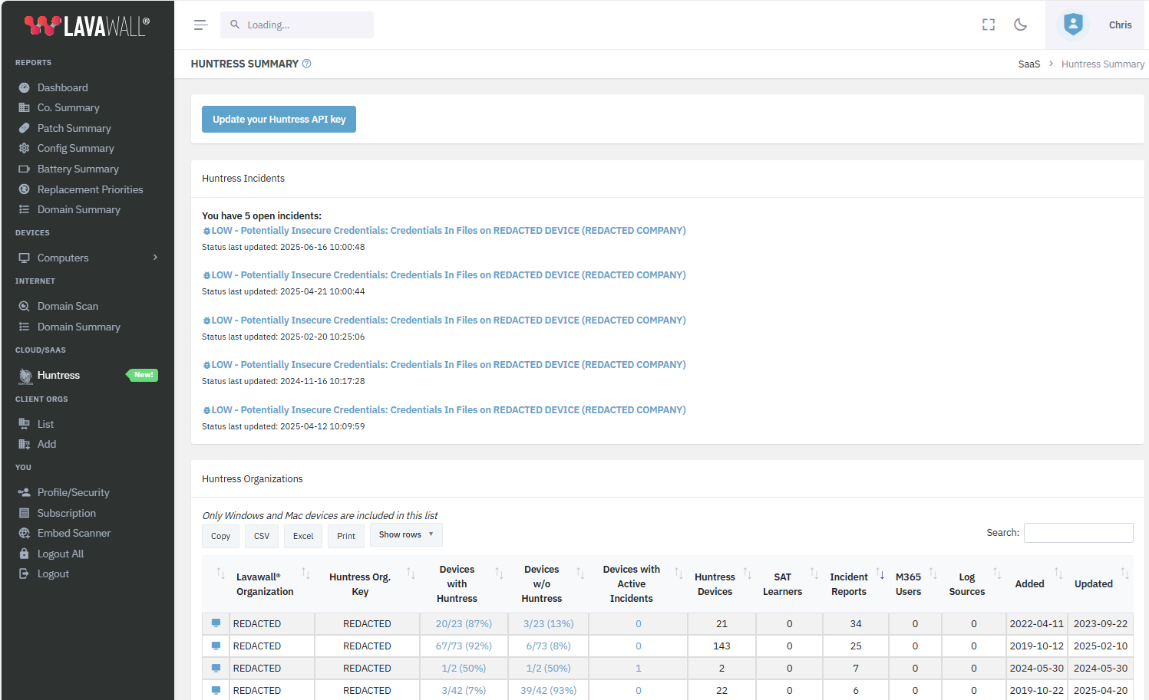1149x700 pixels.
Task: Sort table by Huntress Devices column
Action: [x=746, y=574]
